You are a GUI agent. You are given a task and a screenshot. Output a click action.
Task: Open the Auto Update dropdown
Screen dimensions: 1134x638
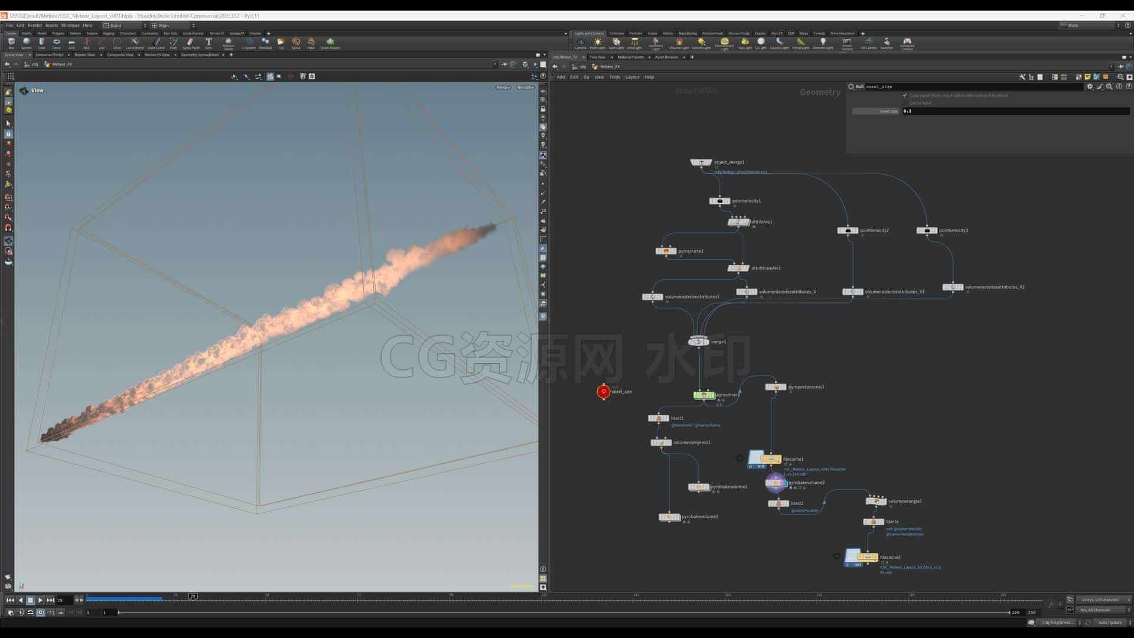(1112, 623)
